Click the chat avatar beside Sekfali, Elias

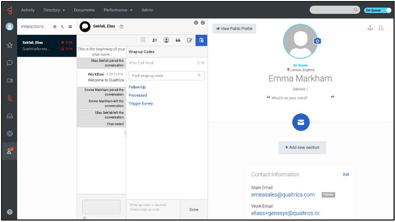(x=85, y=27)
